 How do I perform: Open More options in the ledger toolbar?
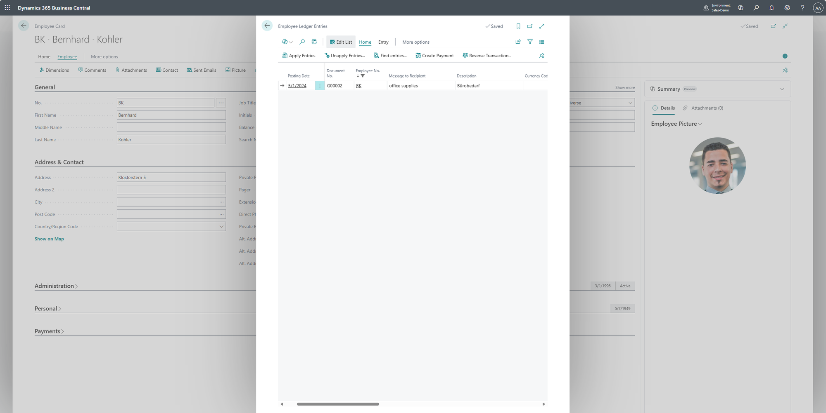(415, 42)
